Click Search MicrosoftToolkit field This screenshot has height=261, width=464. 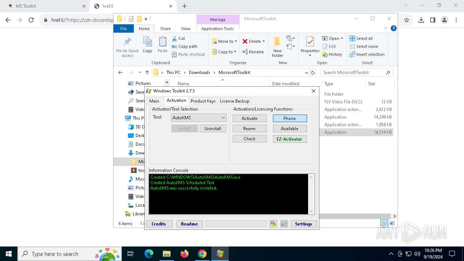357,72
